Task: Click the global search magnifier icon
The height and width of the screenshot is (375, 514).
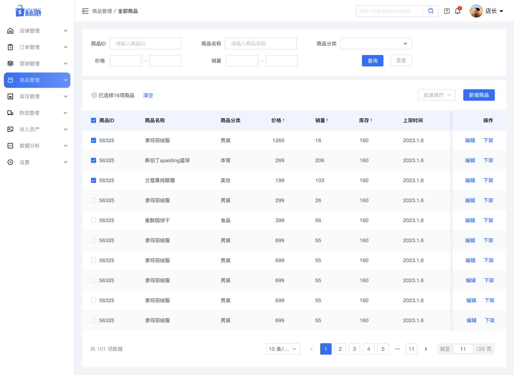Action: point(431,11)
